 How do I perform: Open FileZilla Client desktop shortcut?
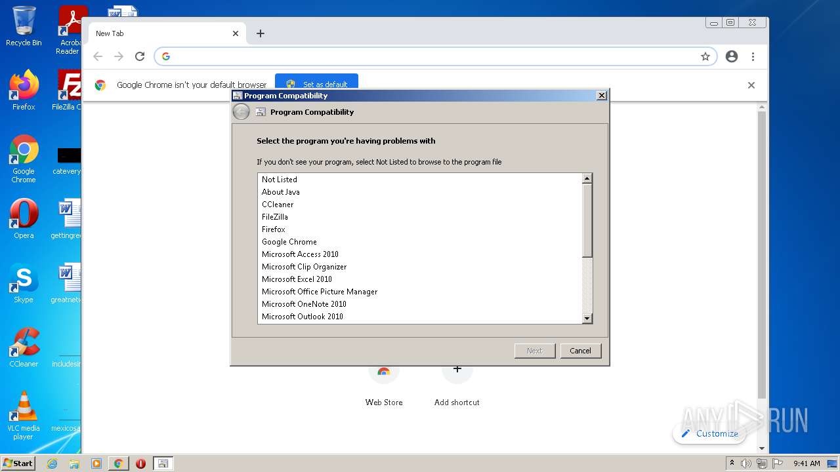[x=68, y=90]
